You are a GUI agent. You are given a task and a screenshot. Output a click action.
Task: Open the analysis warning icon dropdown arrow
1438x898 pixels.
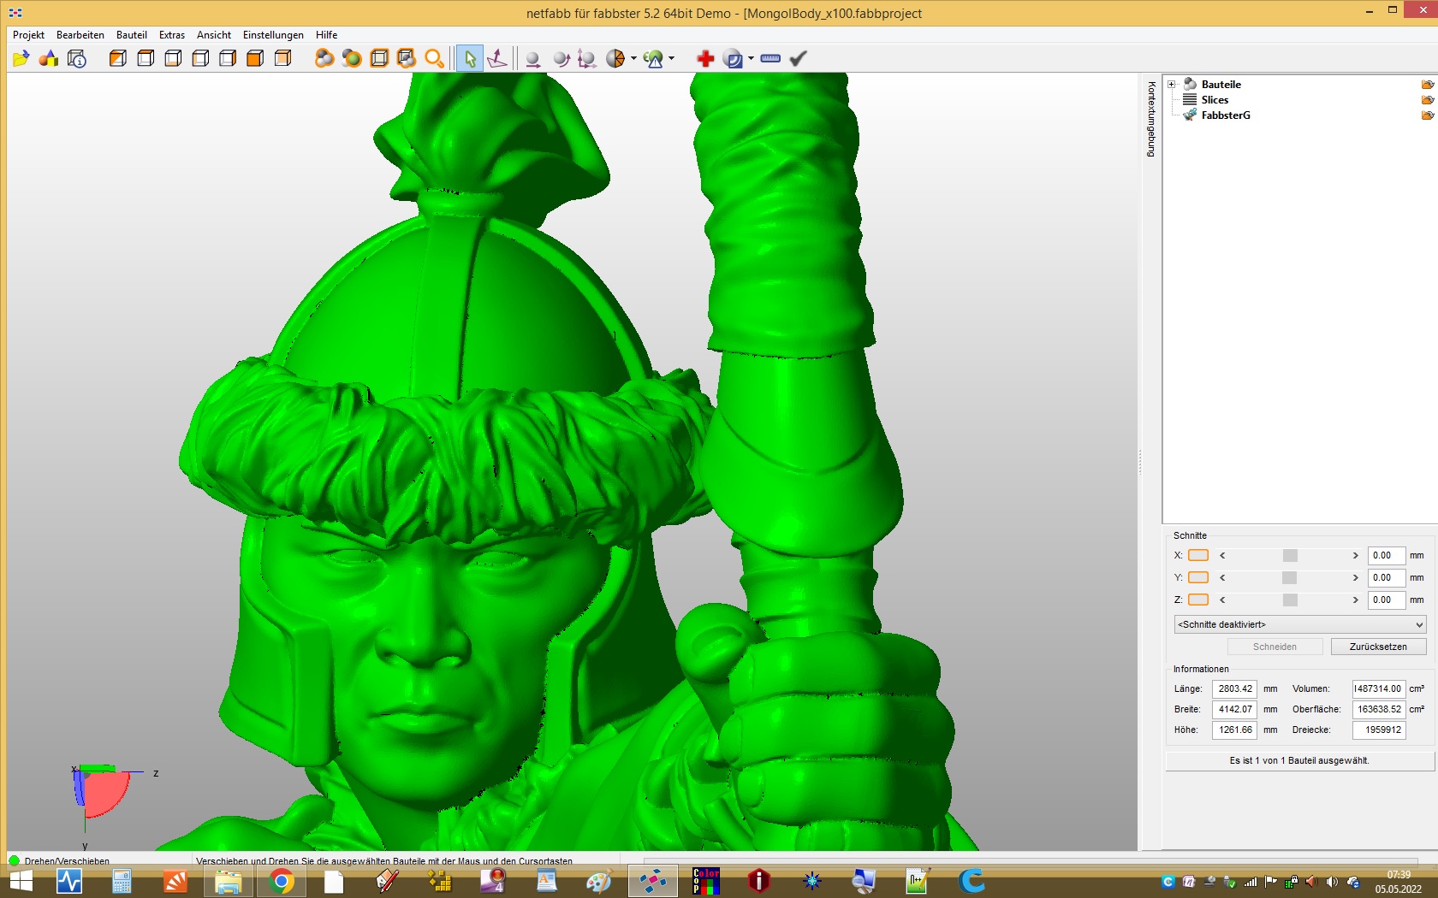tap(671, 58)
